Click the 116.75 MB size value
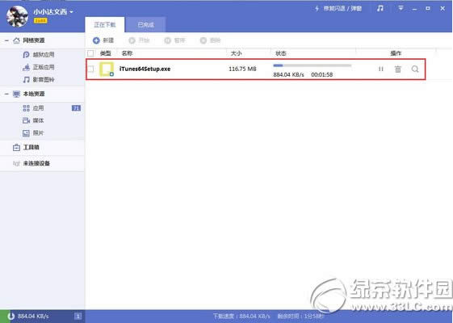The image size is (453, 323). pos(243,69)
